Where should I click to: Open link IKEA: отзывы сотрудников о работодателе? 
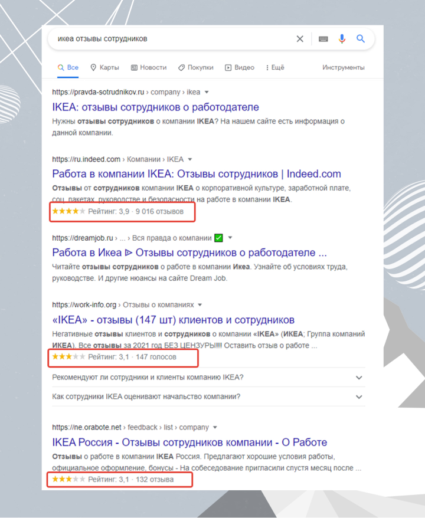[x=155, y=107]
